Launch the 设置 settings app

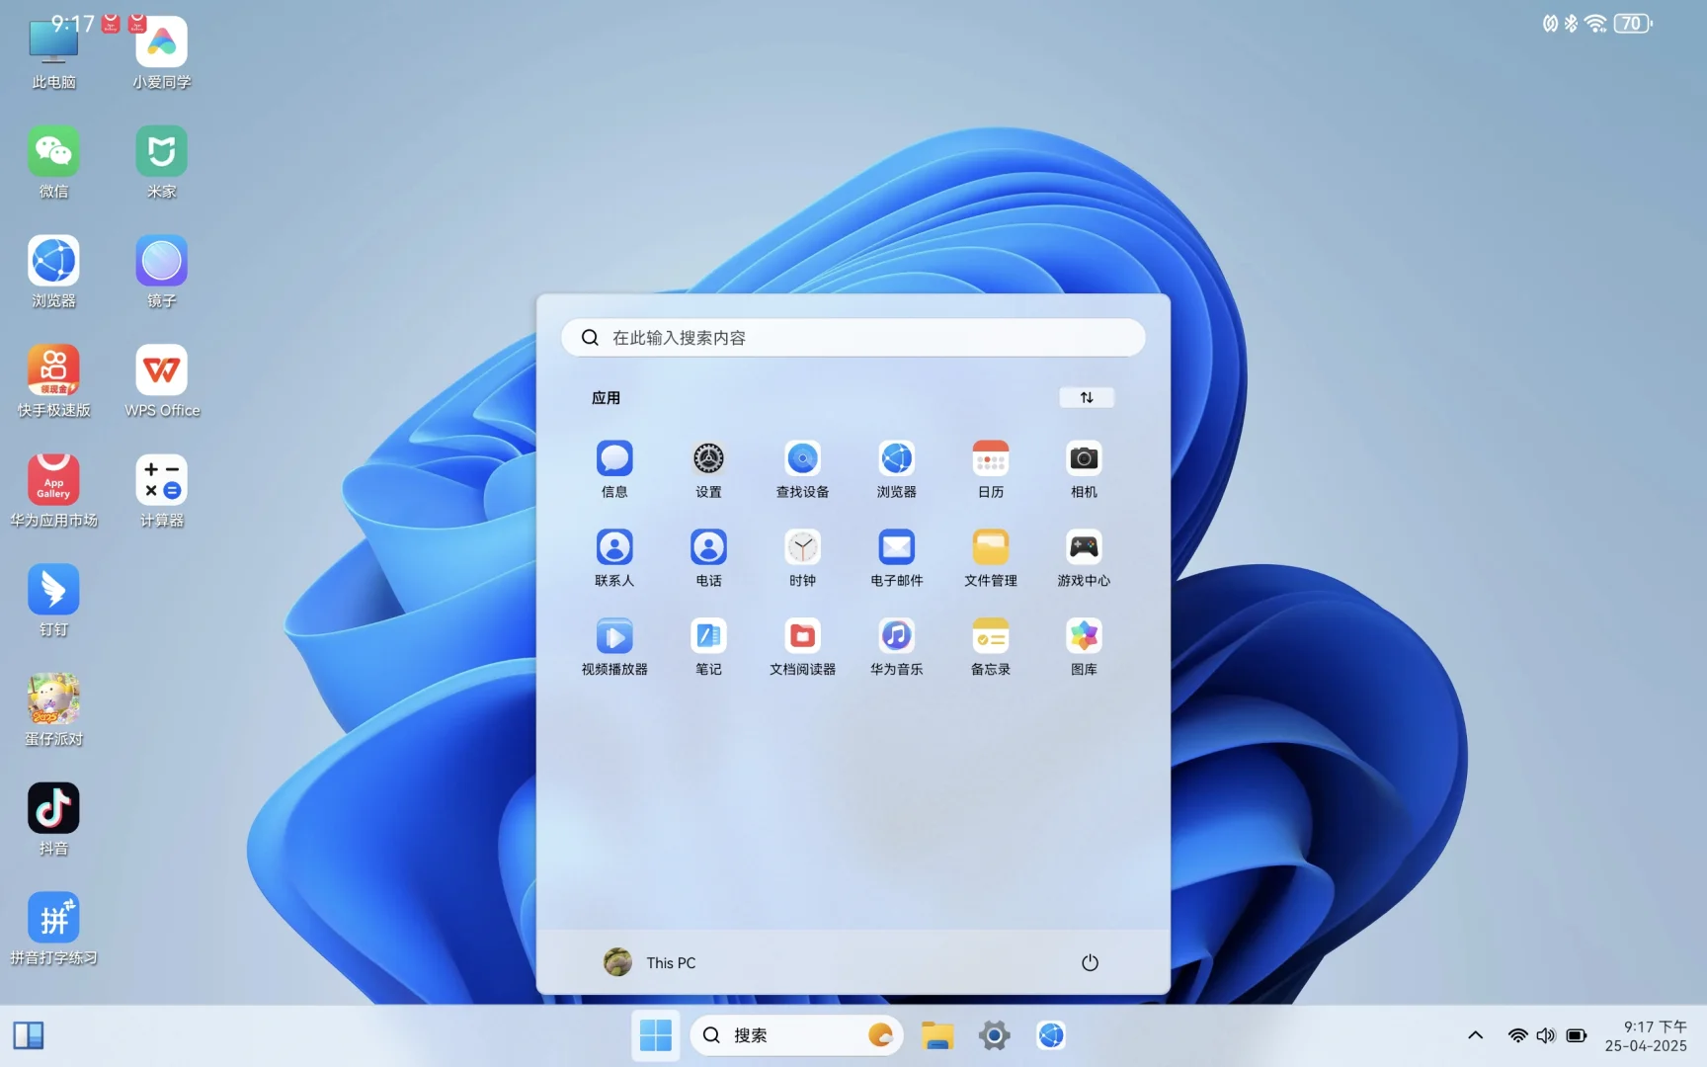pos(708,457)
